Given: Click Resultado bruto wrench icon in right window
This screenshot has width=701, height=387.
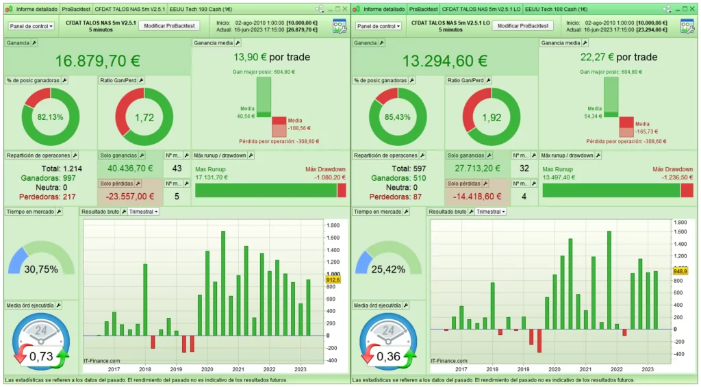Looking at the screenshot, I should point(471,212).
